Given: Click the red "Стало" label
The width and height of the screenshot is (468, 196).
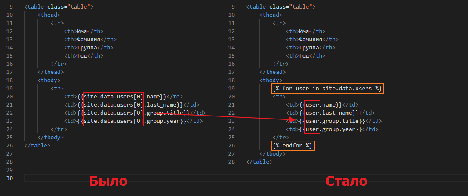Looking at the screenshot, I should coord(346,181).
